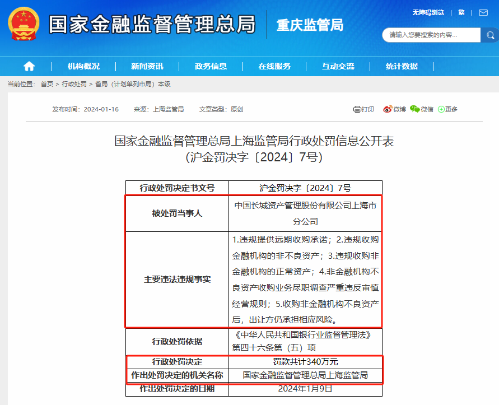Click the national emblem logo
Image resolution: width=499 pixels, height=405 pixels.
tap(24, 24)
